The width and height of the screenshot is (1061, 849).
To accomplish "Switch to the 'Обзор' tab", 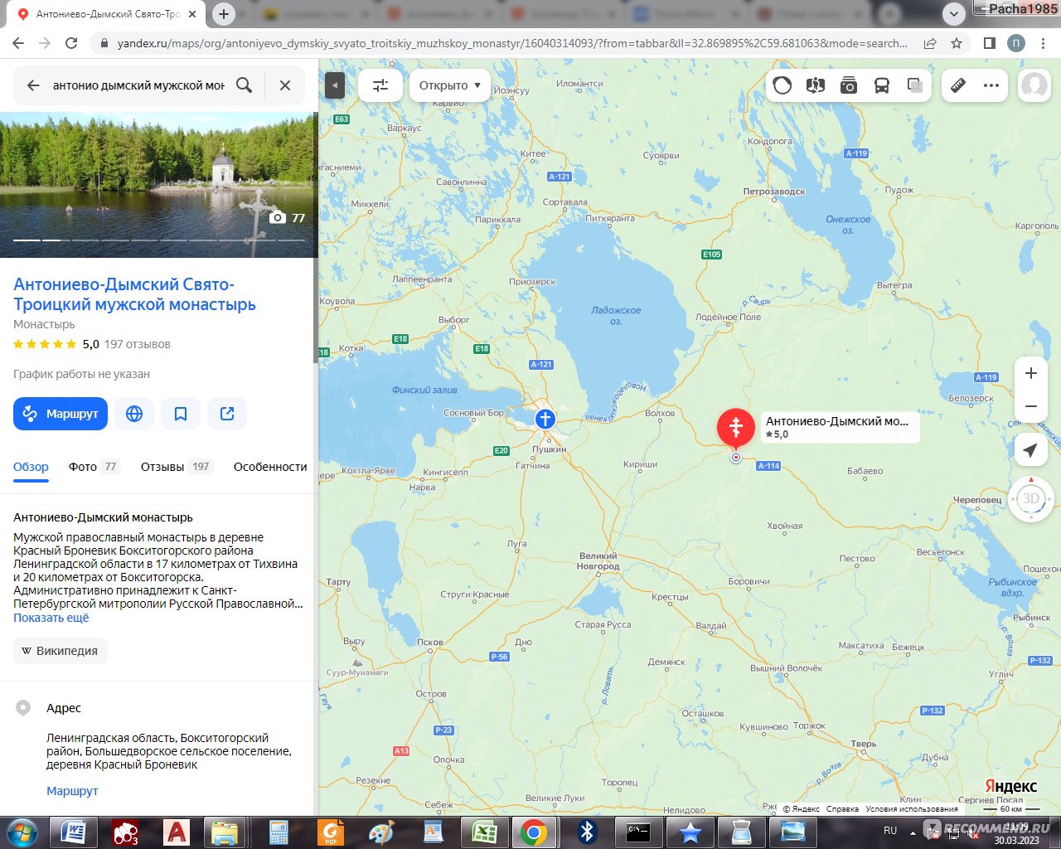I will click(31, 467).
